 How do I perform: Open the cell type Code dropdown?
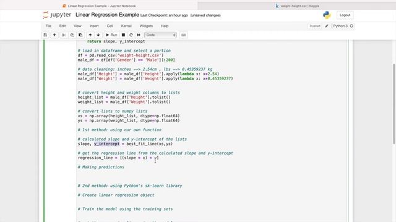click(160, 35)
